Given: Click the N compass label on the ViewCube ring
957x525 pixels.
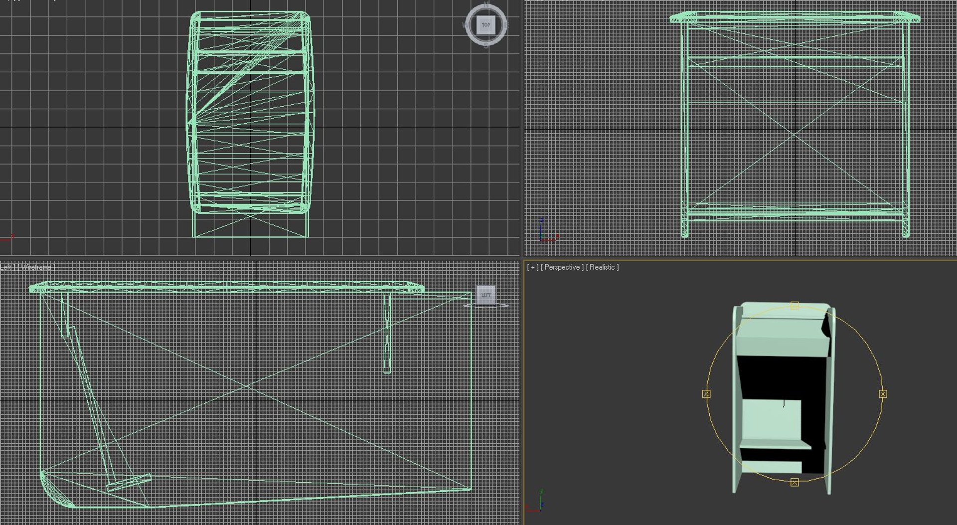Looking at the screenshot, I should [486, 4].
